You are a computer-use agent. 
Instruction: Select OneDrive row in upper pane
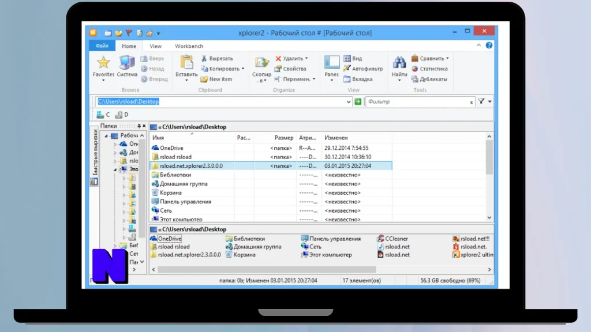pos(271,148)
